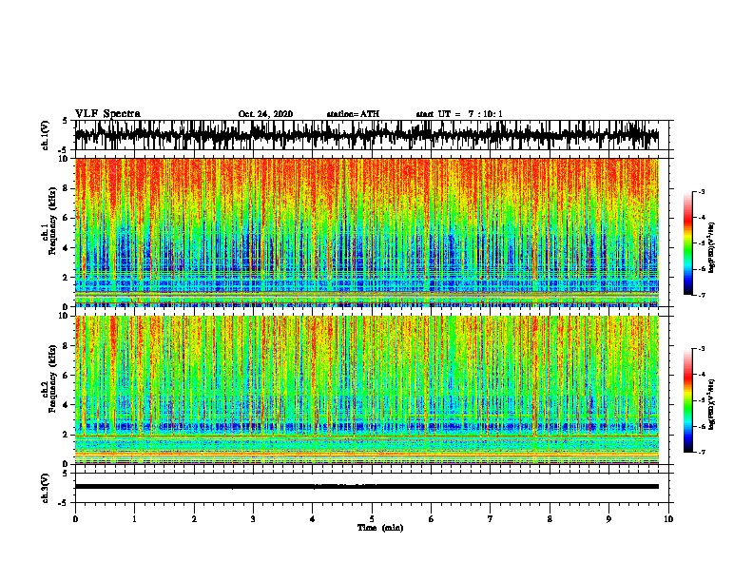
Task: Click the "8" kHz tick on ch.1 frequency axis
Action: [x=67, y=188]
